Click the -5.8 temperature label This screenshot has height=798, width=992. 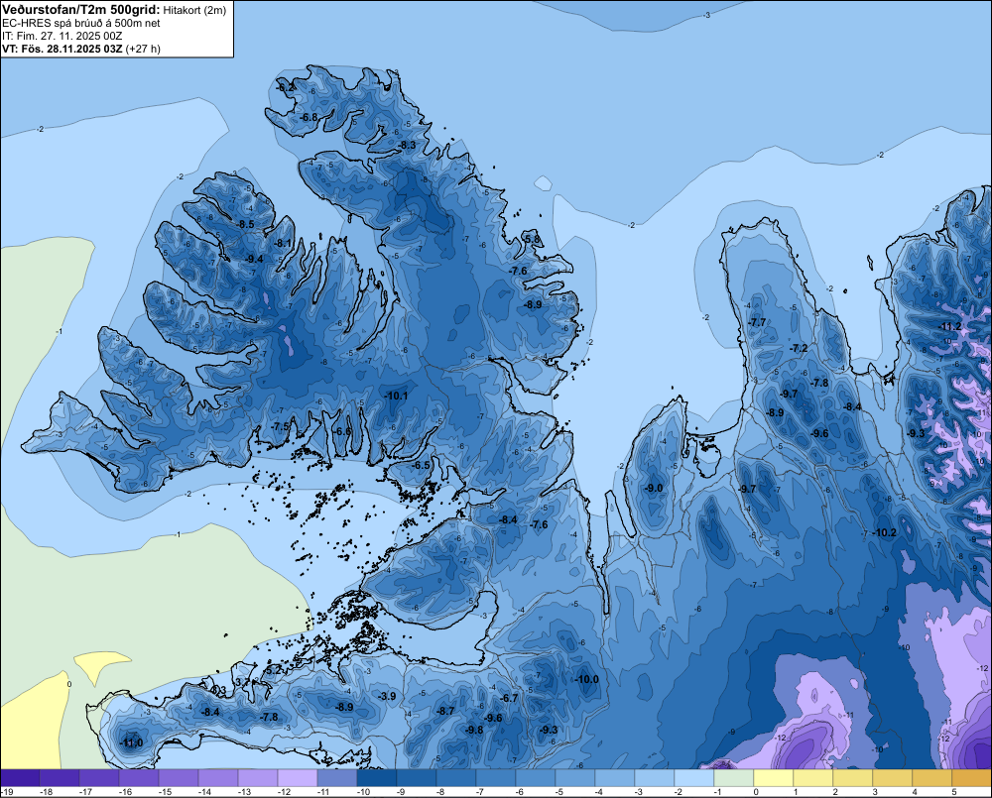pyautogui.click(x=533, y=239)
